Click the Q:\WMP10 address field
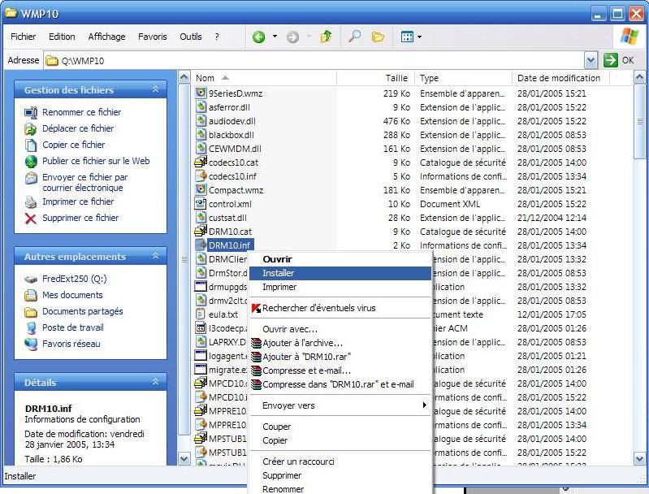Screen dimensions: 649x494 314,61
